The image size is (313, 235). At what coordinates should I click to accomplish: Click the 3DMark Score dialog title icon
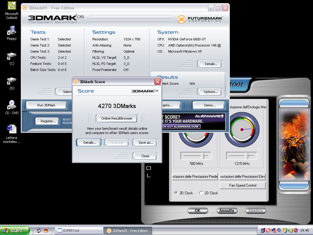[x=76, y=81]
